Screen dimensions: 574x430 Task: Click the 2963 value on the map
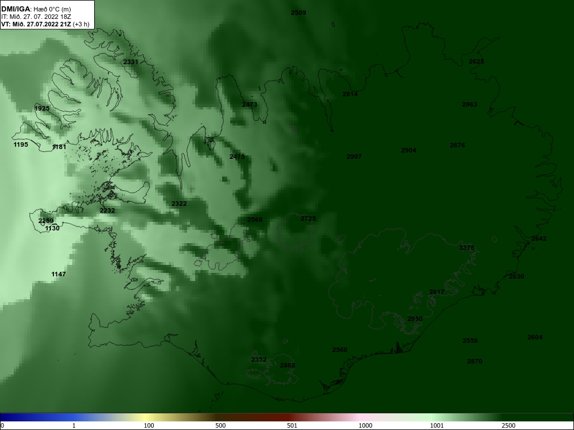tap(470, 104)
